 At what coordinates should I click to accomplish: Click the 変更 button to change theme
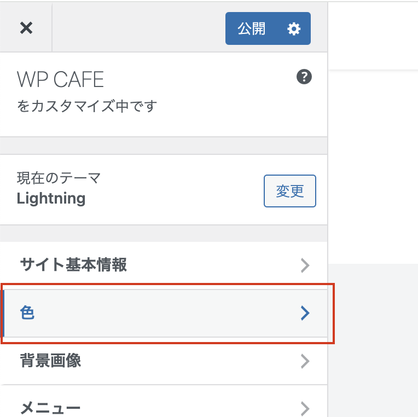click(289, 191)
